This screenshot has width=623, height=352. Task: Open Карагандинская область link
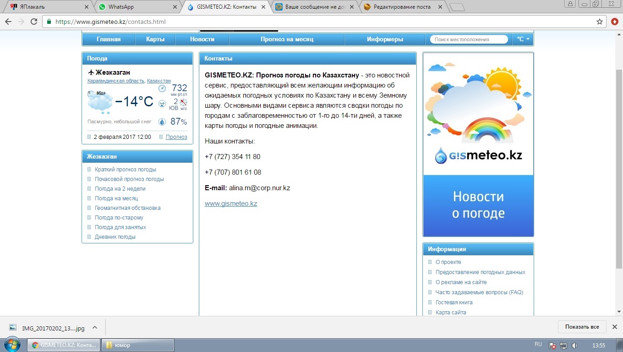(x=116, y=81)
